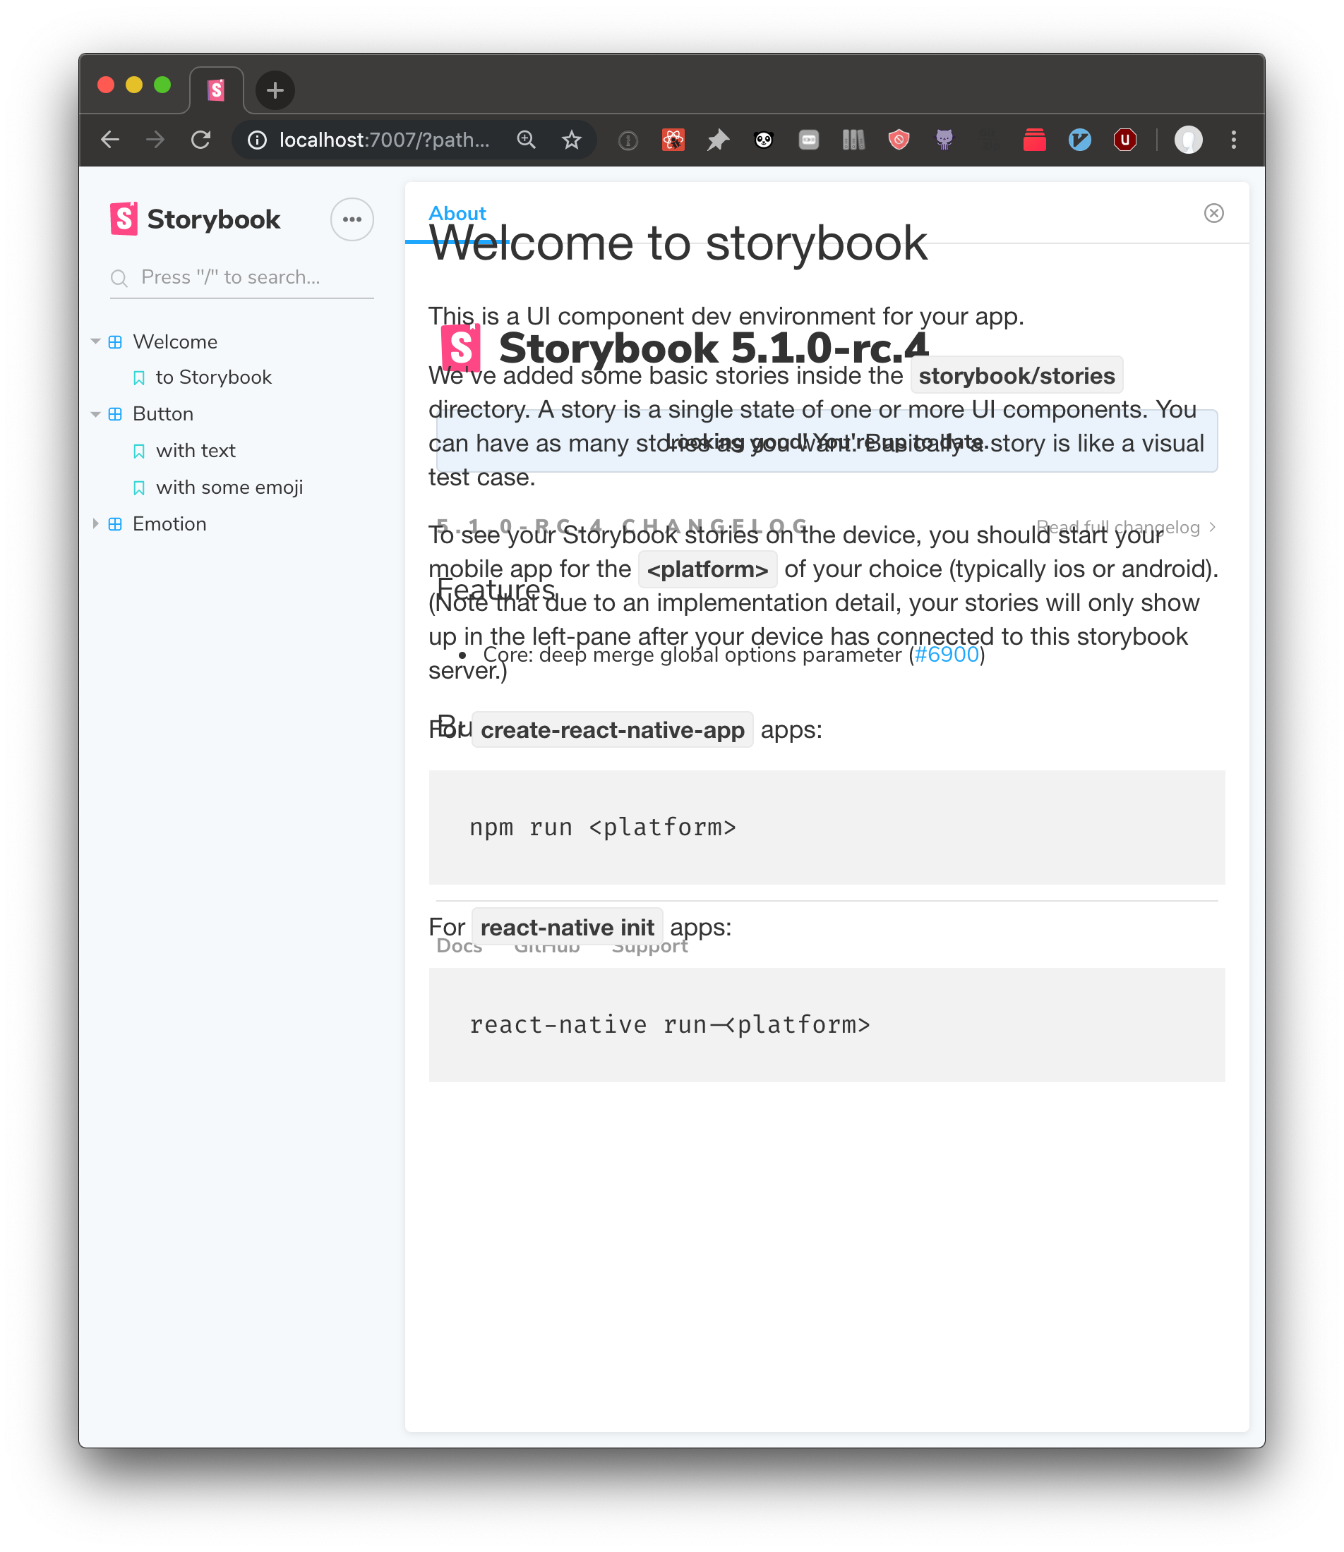Select the Emotion component in tree
1344x1552 pixels.
coord(169,524)
